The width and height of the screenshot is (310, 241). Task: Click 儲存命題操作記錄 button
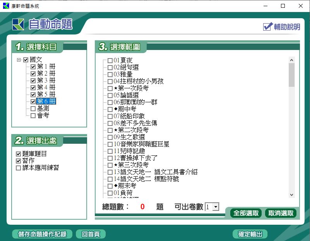pos(43,234)
